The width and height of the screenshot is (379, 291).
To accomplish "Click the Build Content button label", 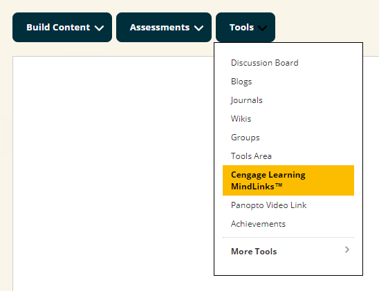I will coord(58,27).
